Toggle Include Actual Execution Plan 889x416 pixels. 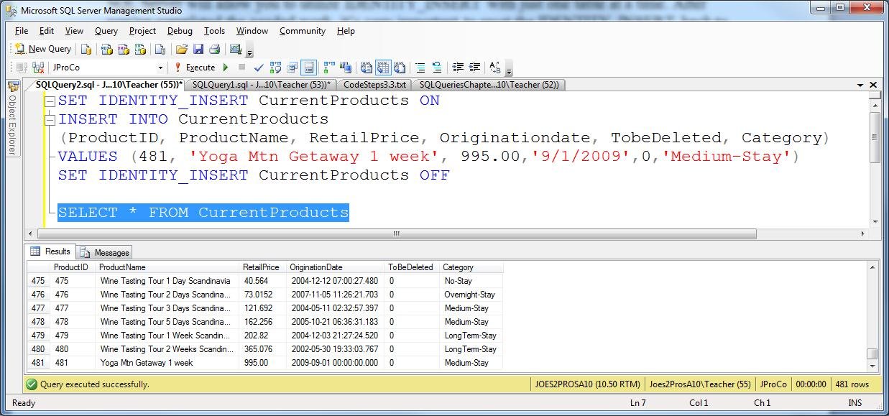click(x=329, y=68)
